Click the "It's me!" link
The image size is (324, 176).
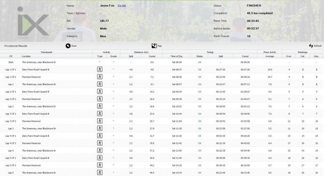pyautogui.click(x=121, y=5)
